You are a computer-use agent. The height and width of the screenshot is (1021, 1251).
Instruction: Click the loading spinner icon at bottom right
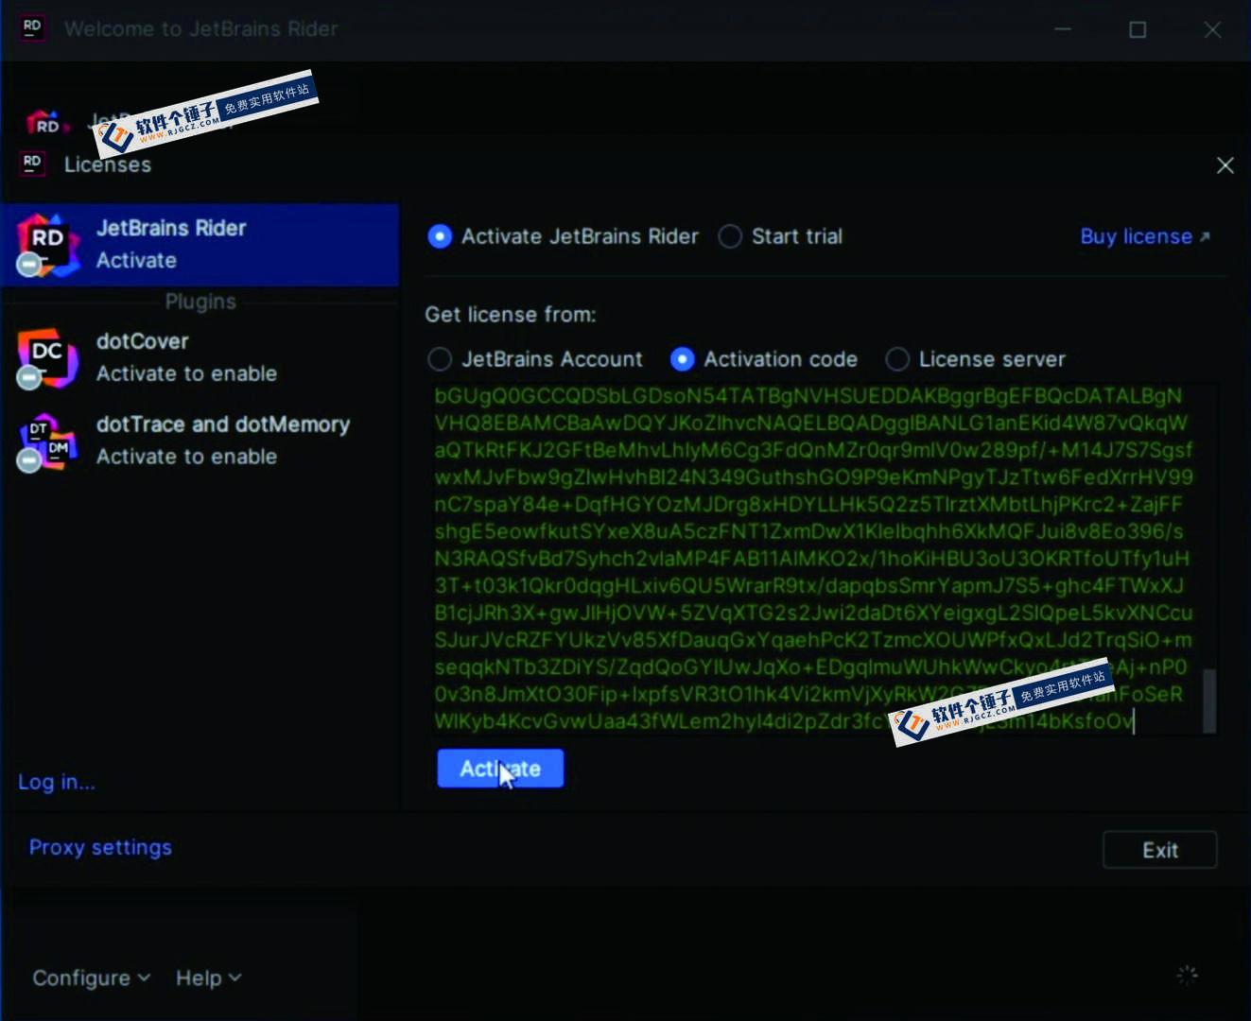click(x=1187, y=976)
